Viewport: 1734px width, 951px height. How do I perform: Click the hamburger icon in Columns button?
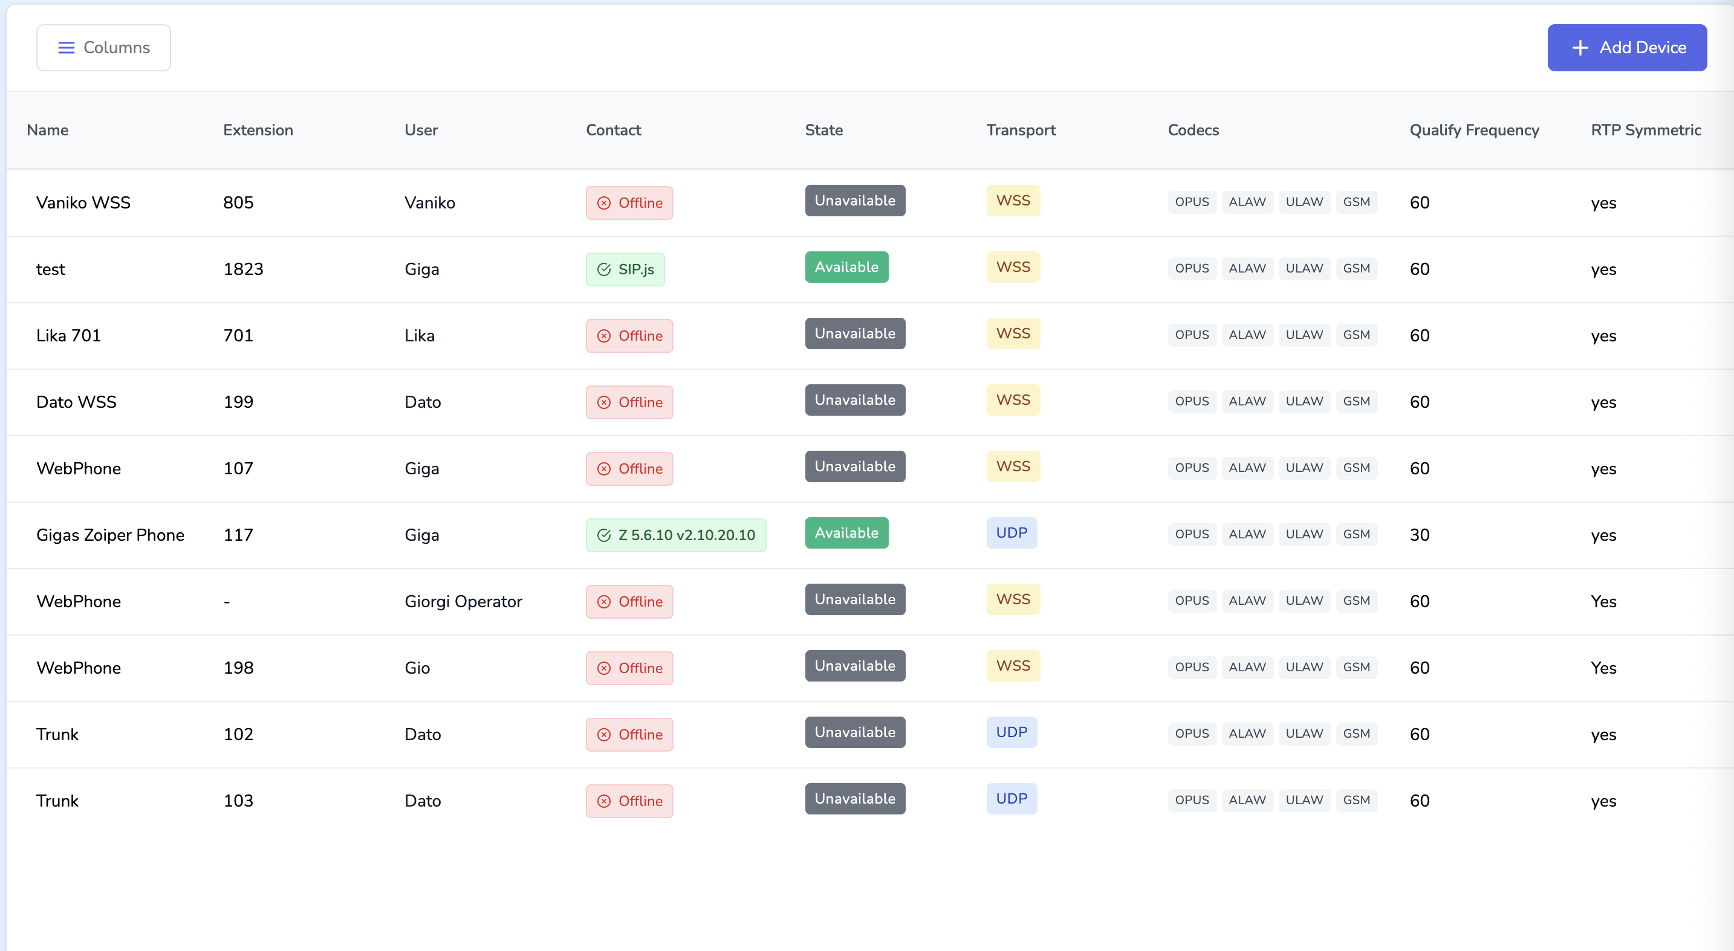(66, 48)
